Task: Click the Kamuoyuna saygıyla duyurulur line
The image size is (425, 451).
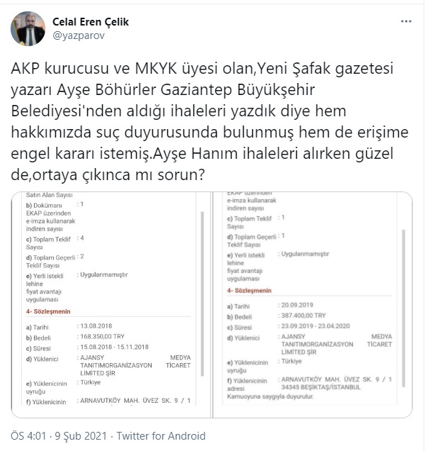Action: point(270,396)
